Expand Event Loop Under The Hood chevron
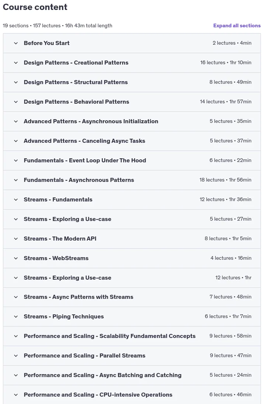Viewport: 262px width, 404px height. coord(16,160)
